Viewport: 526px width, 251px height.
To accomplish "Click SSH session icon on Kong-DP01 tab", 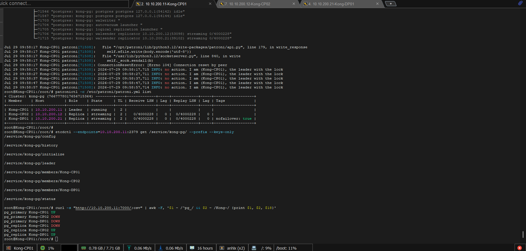I will (x=305, y=4).
